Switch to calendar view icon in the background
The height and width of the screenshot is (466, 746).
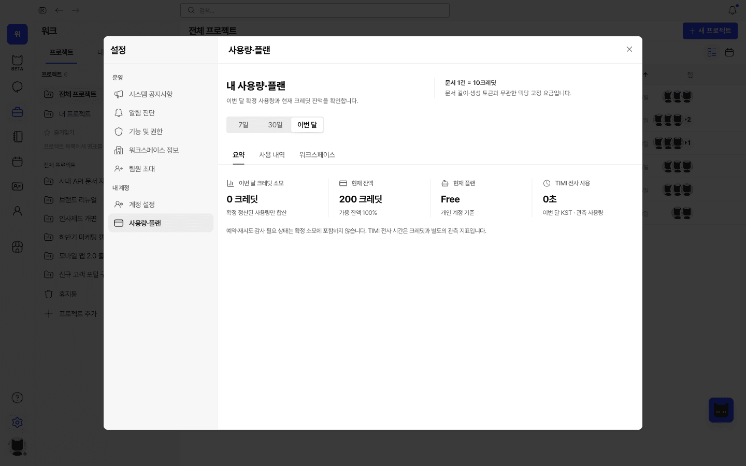pyautogui.click(x=729, y=52)
